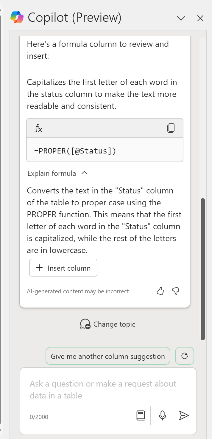Refresh the suggested prompts
Screen dimensions: 212x439
(x=185, y=356)
